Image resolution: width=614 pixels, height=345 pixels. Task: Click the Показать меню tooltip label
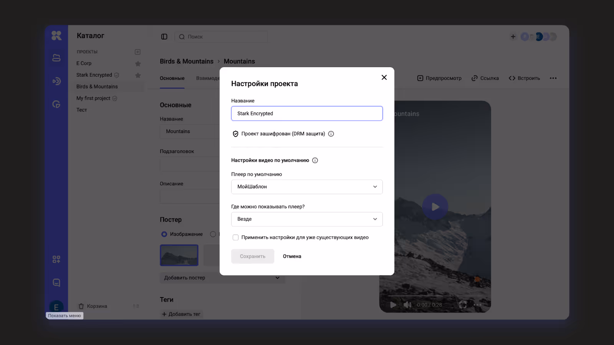coord(64,316)
